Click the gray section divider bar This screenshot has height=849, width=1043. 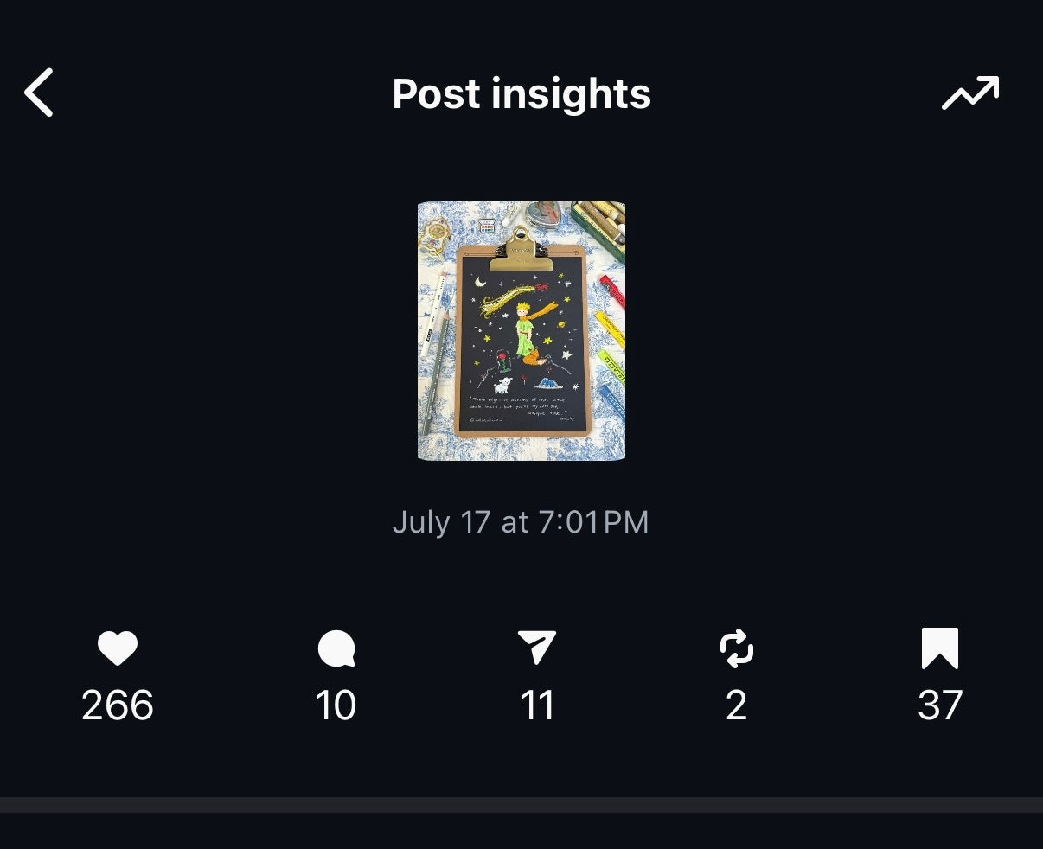click(521, 805)
